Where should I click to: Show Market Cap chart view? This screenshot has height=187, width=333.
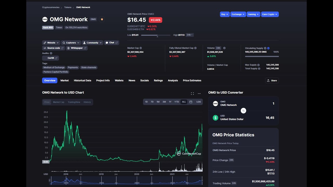(x=59, y=102)
